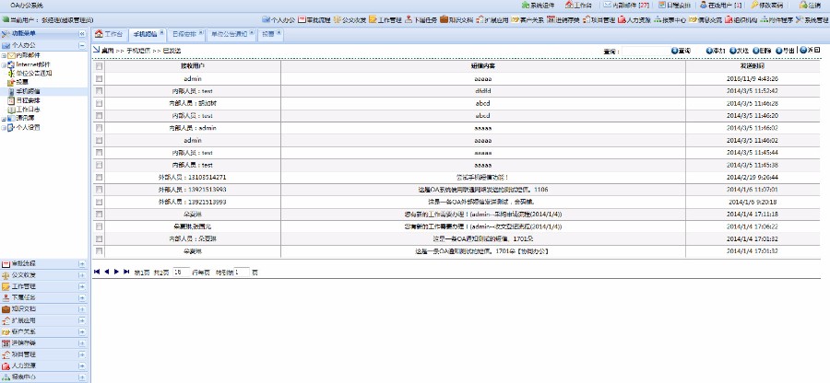The image size is (830, 383).
Task: Expand the 工作管理 sidebar section
Action: (x=82, y=286)
